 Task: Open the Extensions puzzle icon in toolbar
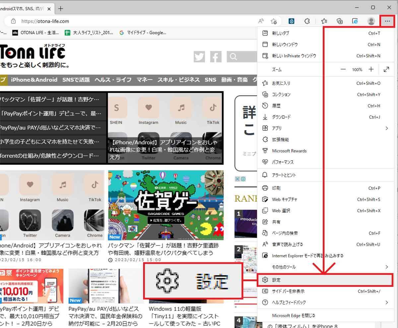[307, 21]
